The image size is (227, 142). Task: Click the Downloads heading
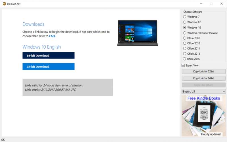[x=33, y=24]
